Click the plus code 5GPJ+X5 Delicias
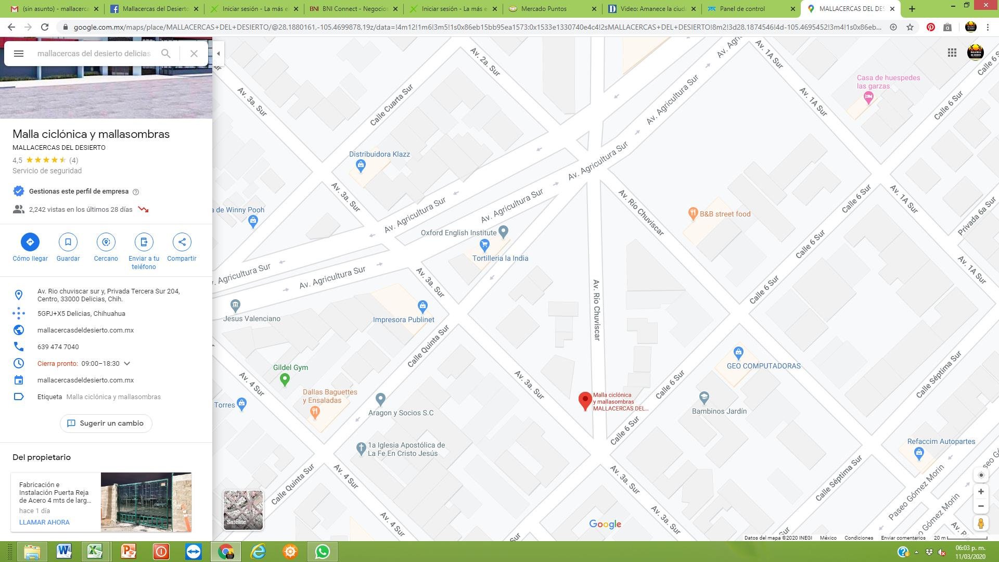The height and width of the screenshot is (562, 999). click(x=81, y=314)
